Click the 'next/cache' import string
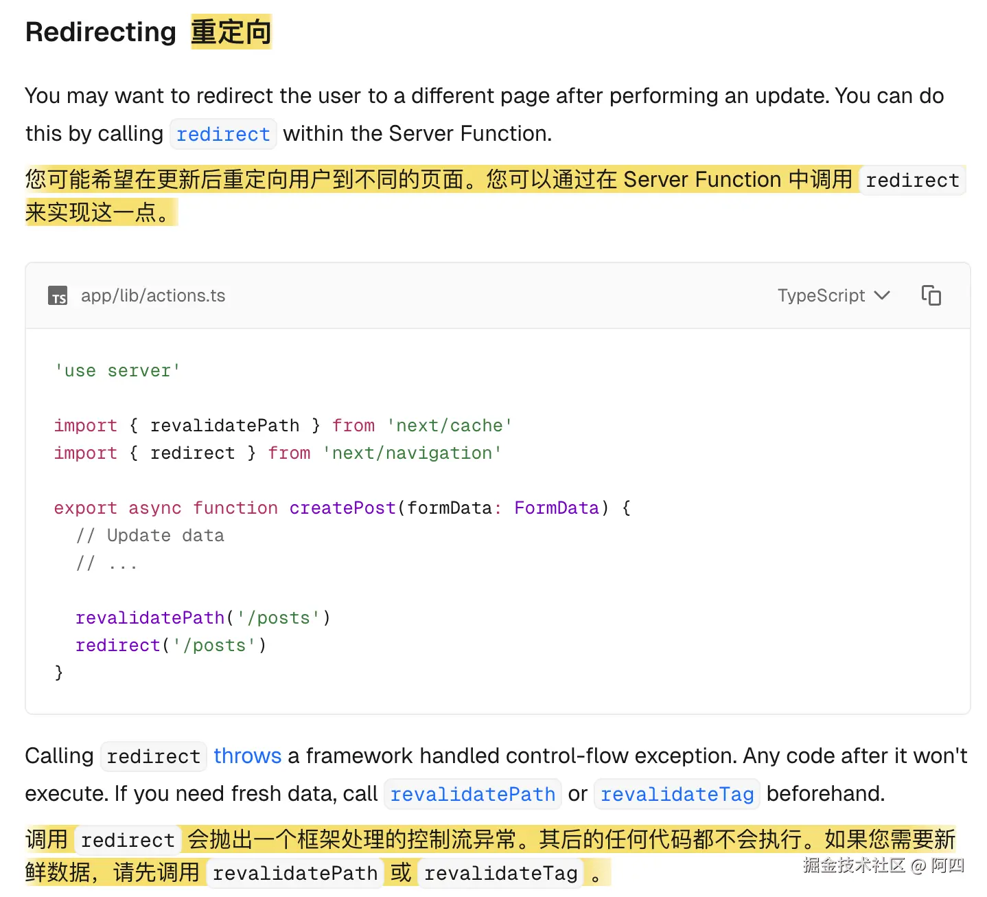Screen dimensions: 987x897 (x=450, y=426)
